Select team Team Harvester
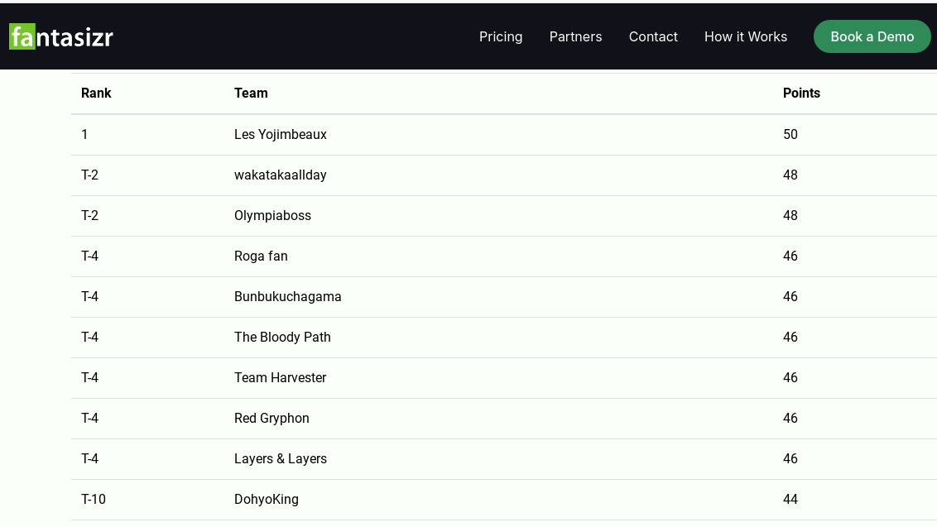The width and height of the screenshot is (937, 527). point(281,377)
